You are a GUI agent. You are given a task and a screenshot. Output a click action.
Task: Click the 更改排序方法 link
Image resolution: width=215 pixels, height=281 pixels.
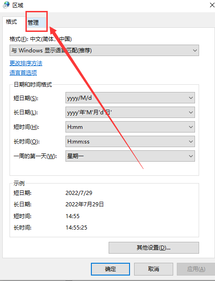point(26,63)
